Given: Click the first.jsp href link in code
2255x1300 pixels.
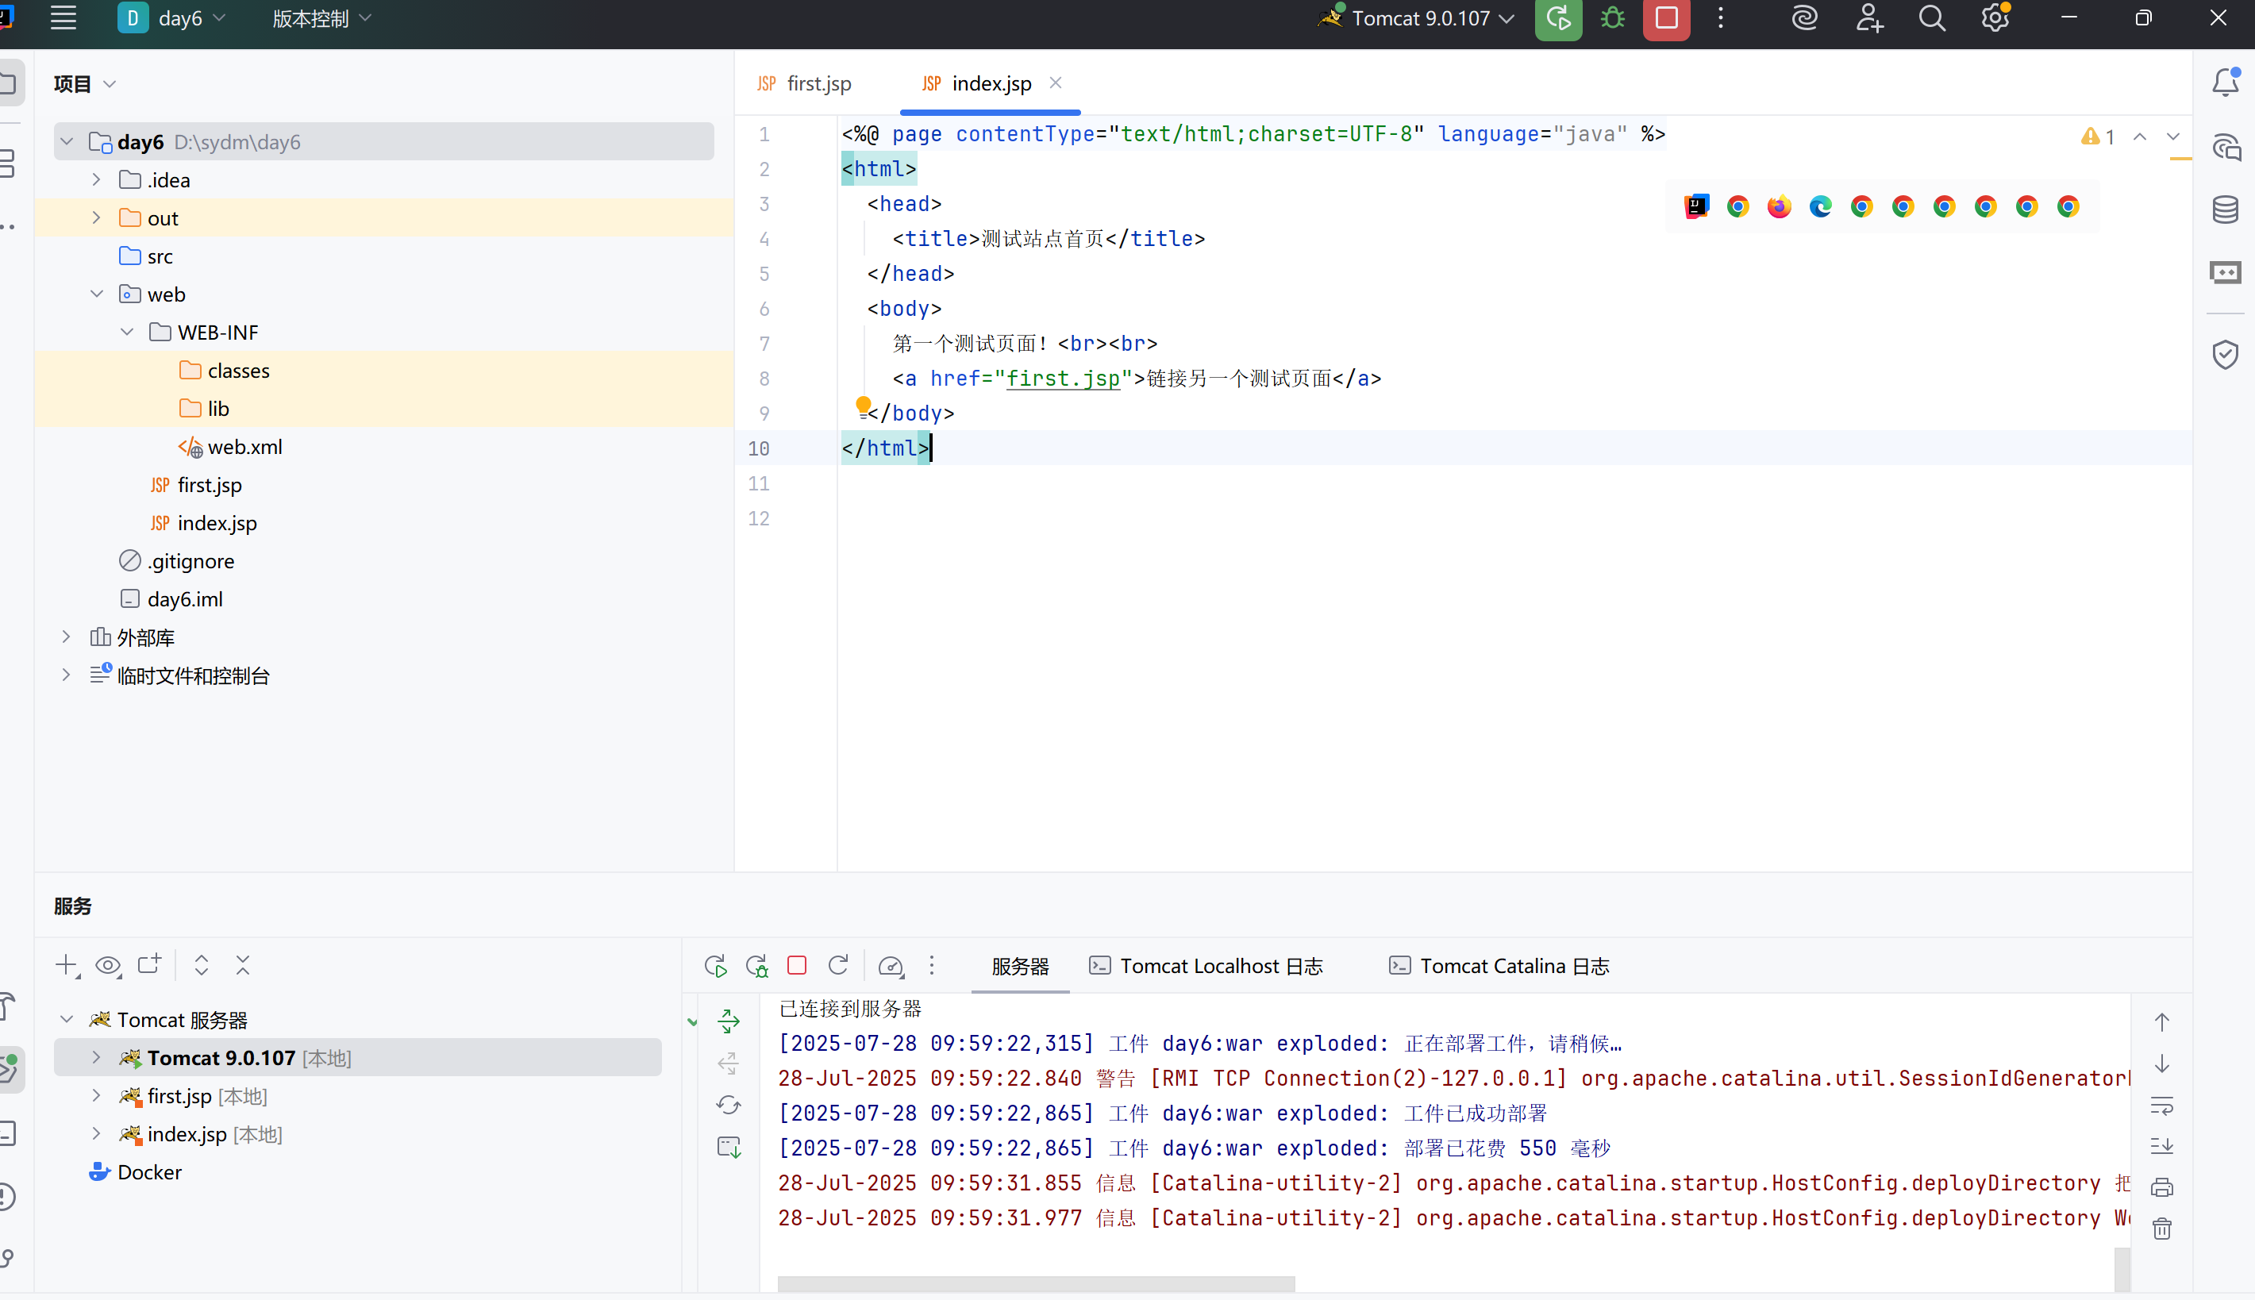Looking at the screenshot, I should [1062, 379].
